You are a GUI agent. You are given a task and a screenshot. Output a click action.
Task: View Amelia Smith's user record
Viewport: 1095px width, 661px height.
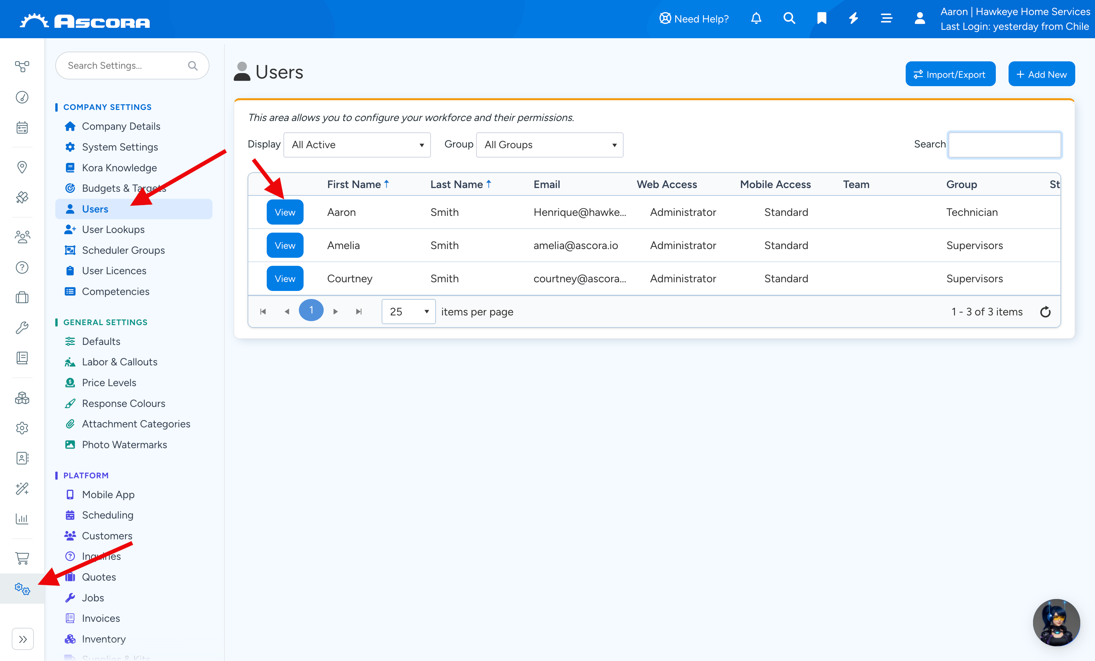click(285, 245)
